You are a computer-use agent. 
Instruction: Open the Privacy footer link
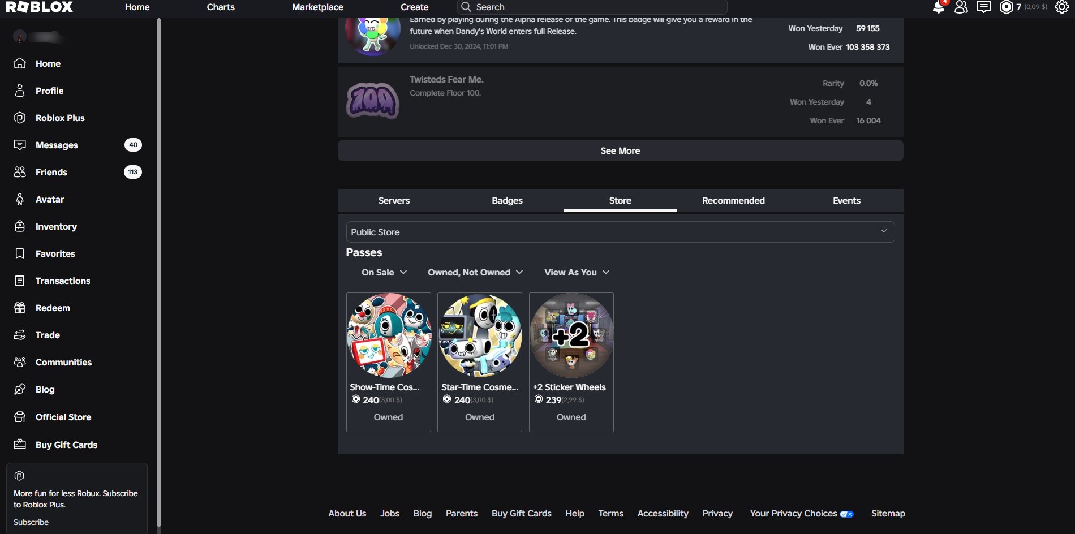click(717, 513)
